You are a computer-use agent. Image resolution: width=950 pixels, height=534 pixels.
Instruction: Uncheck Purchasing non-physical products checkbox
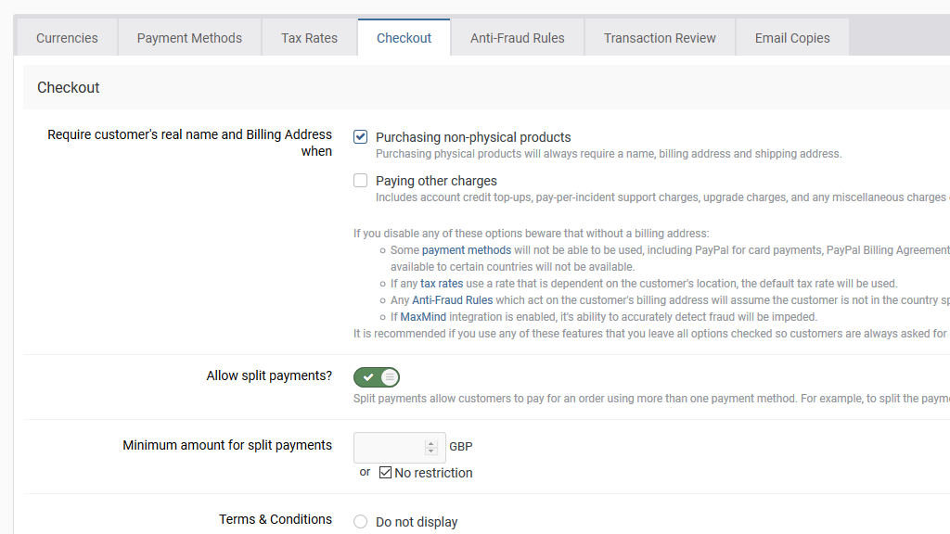pos(361,137)
